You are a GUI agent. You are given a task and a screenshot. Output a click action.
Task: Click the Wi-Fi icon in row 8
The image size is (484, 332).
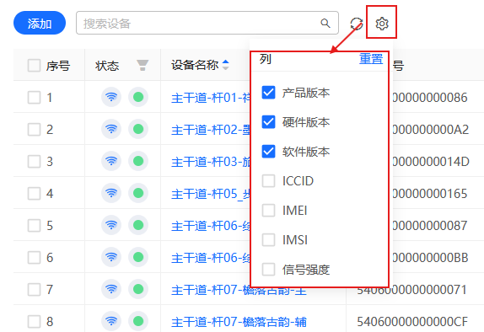[111, 321]
